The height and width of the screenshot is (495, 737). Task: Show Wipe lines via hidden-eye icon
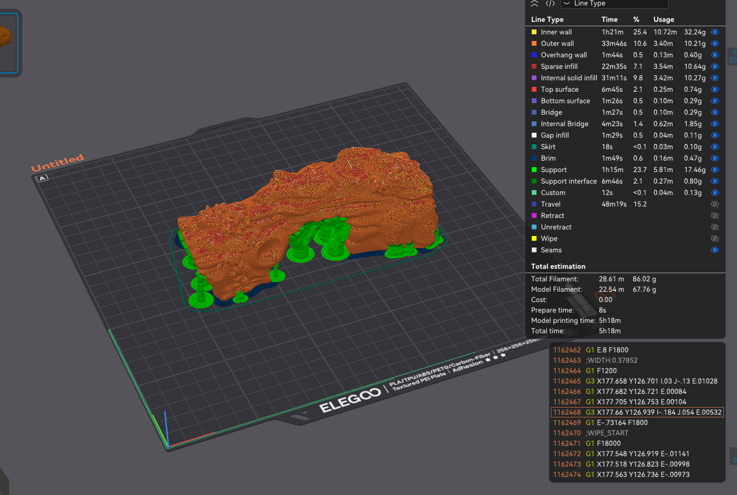pyautogui.click(x=715, y=239)
